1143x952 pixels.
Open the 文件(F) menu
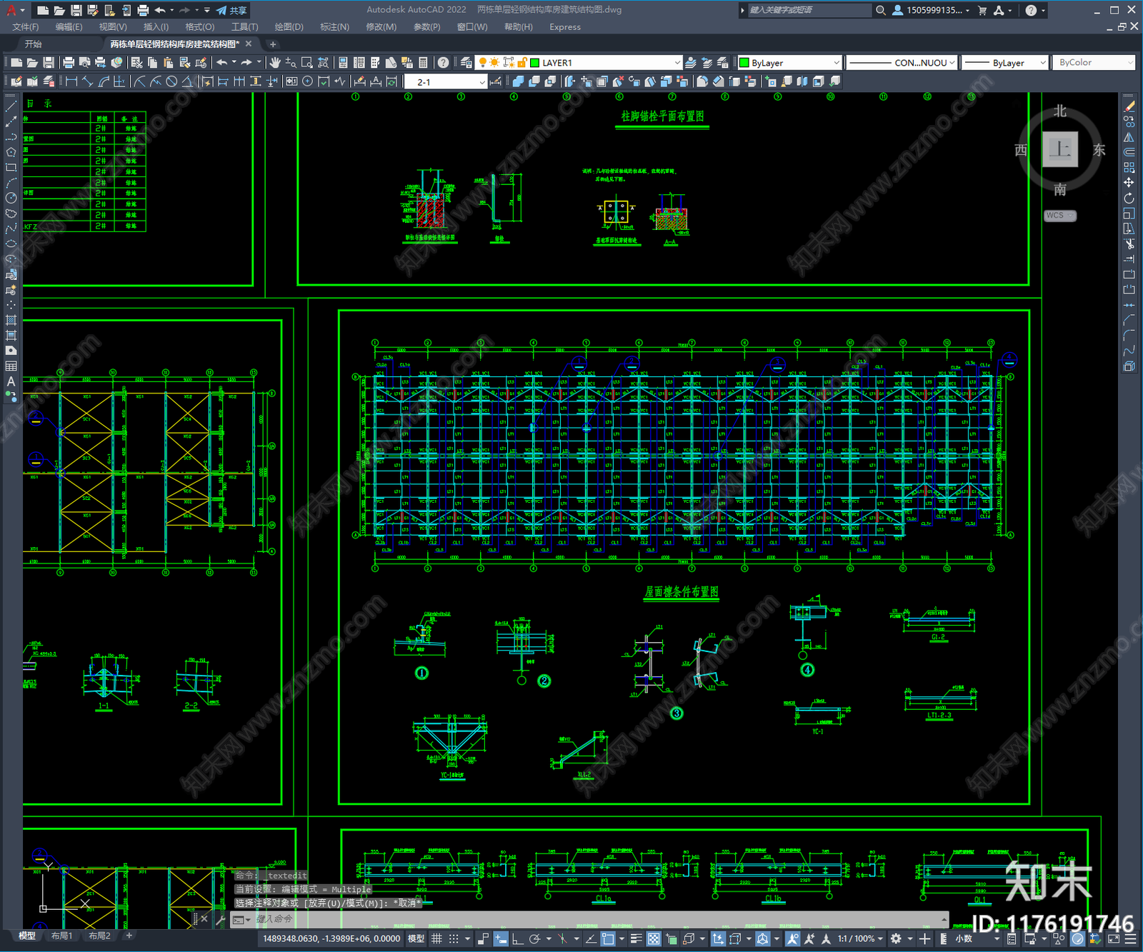(x=26, y=27)
